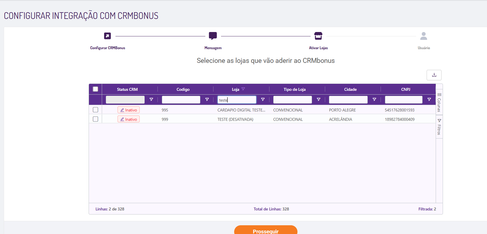487x234 pixels.
Task: Sort by the Tipo de Loja header
Action: 295,89
